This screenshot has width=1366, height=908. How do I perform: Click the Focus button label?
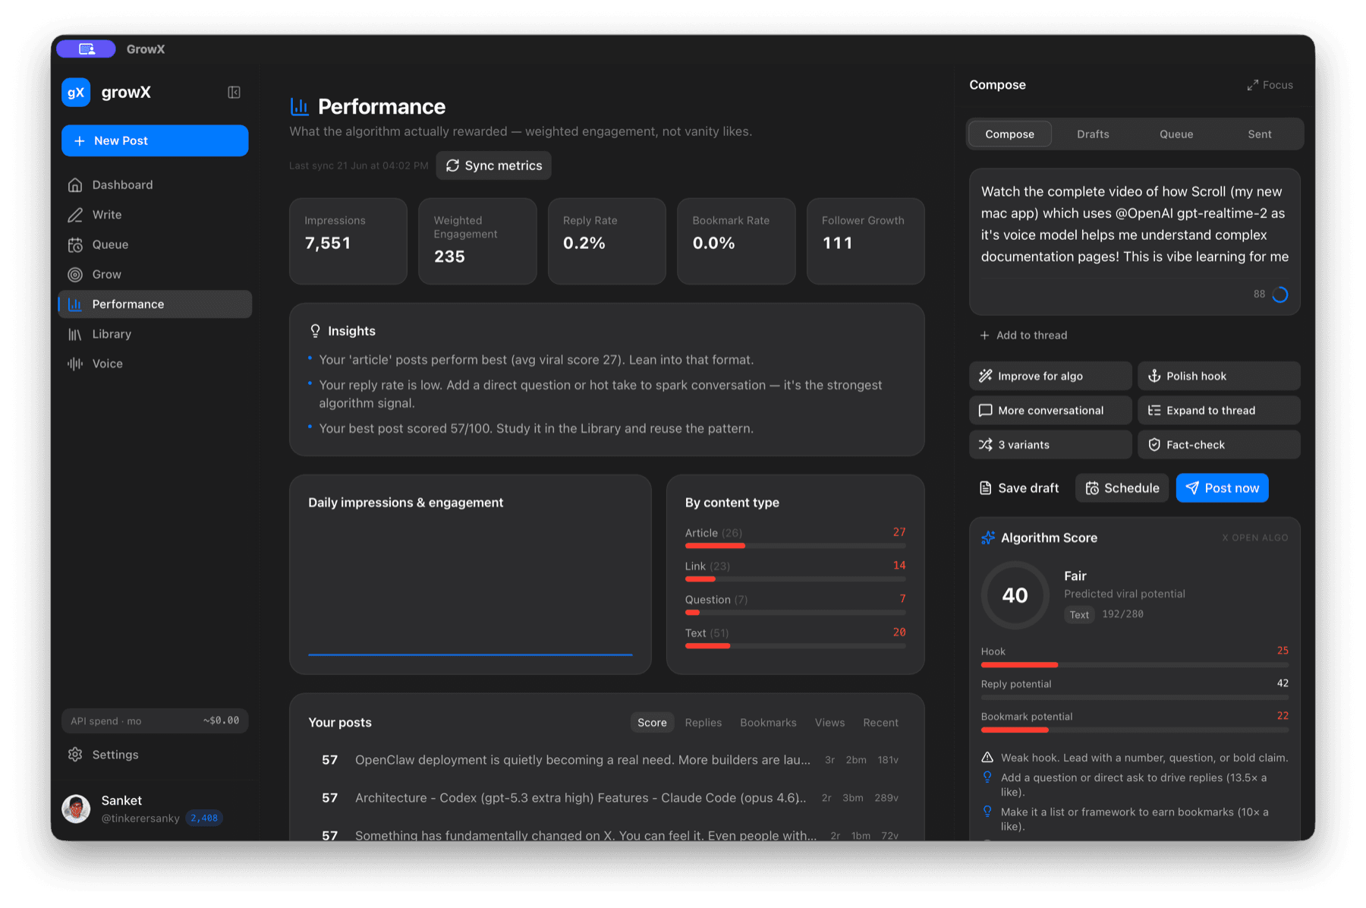coord(1278,85)
